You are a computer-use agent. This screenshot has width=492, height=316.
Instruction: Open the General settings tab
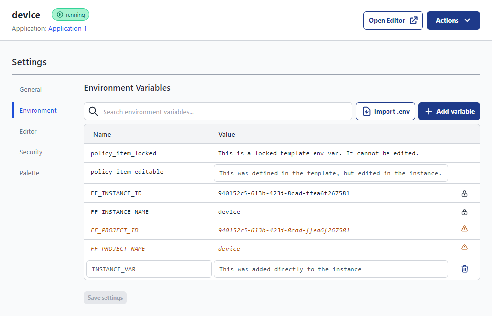[31, 90]
